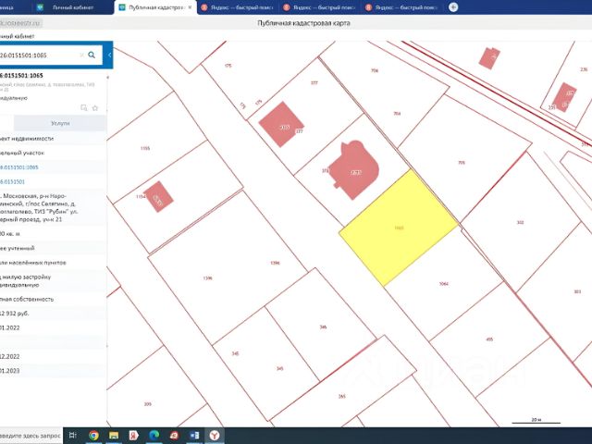Image resolution: width=592 pixels, height=444 pixels.
Task: Switch to the first Яндекс — быстрый поиск tab
Action: (x=237, y=7)
